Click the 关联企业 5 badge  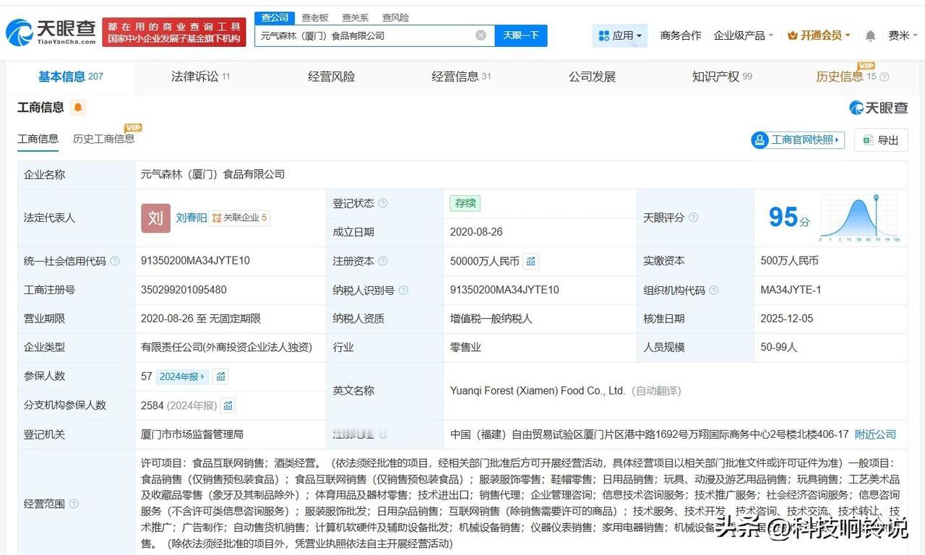(239, 218)
